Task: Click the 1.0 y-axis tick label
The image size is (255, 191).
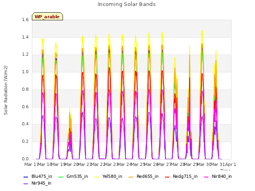Action: pyautogui.click(x=25, y=72)
